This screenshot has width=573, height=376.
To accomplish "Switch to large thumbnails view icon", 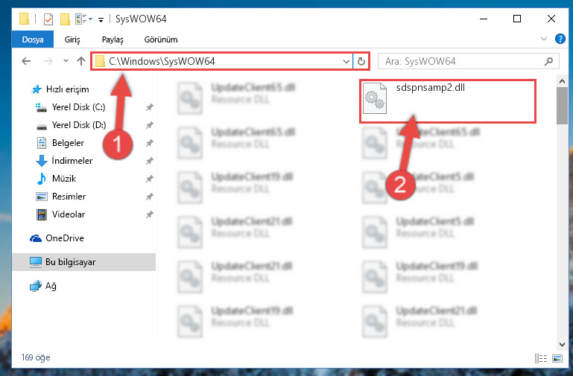I will tap(557, 358).
